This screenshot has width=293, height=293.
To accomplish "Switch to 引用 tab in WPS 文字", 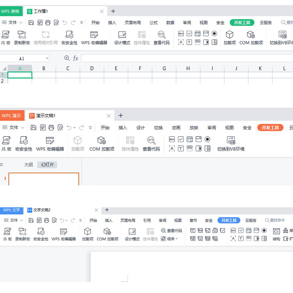I will click(147, 220).
